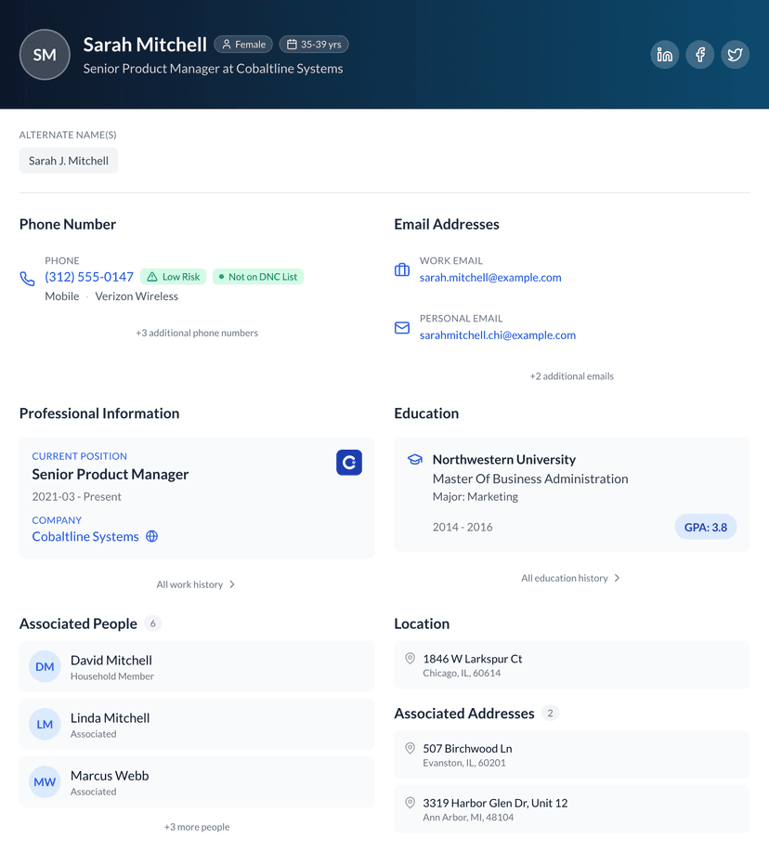769x852 pixels.
Task: Show +3 more people
Action: pyautogui.click(x=197, y=827)
